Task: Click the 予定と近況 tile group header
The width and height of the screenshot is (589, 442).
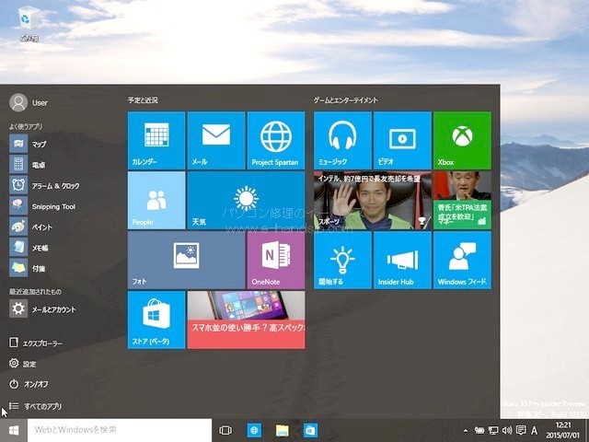Action: [x=143, y=100]
